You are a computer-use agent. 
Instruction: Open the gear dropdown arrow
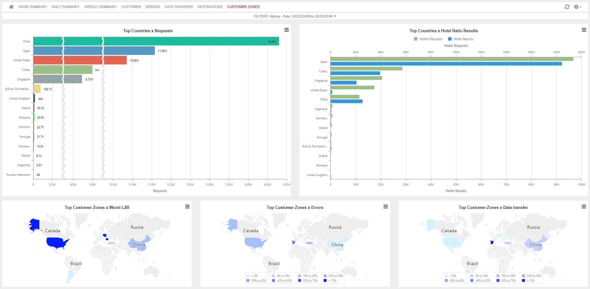580,7
